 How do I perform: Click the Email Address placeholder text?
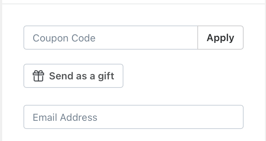tap(65, 117)
